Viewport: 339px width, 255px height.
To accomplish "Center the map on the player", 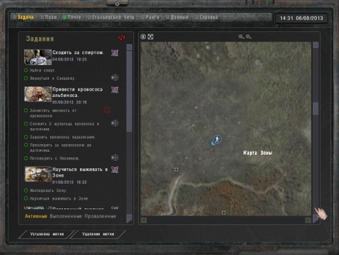I will (x=143, y=37).
